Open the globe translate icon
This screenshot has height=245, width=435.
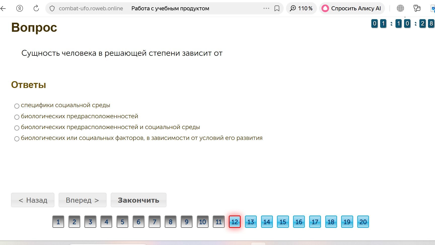click(x=400, y=8)
